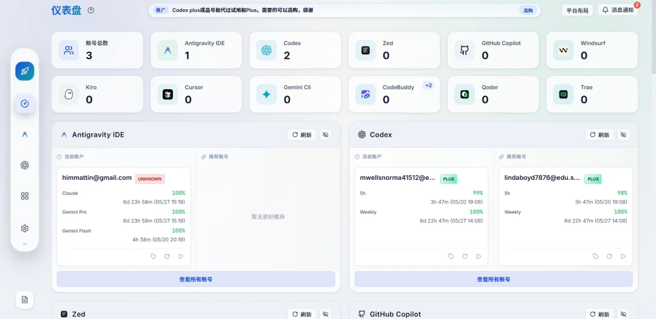This screenshot has height=319, width=656.
Task: Expand the +2 badge on CodeBuddy card
Action: tap(428, 86)
